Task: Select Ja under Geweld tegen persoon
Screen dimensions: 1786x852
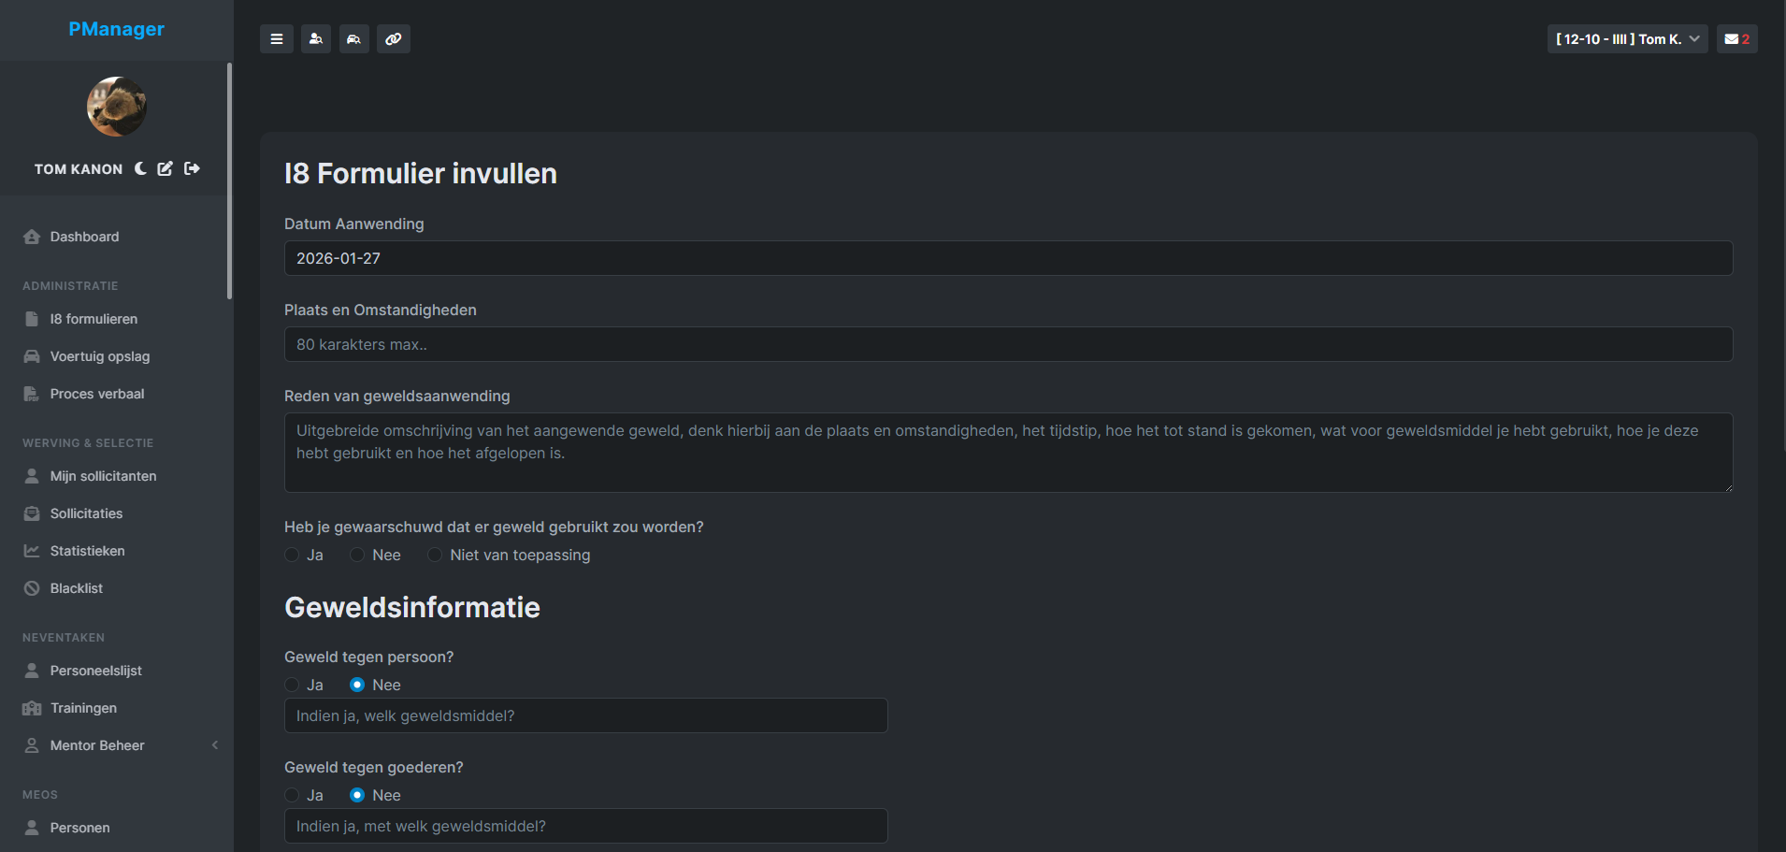Action: click(291, 685)
